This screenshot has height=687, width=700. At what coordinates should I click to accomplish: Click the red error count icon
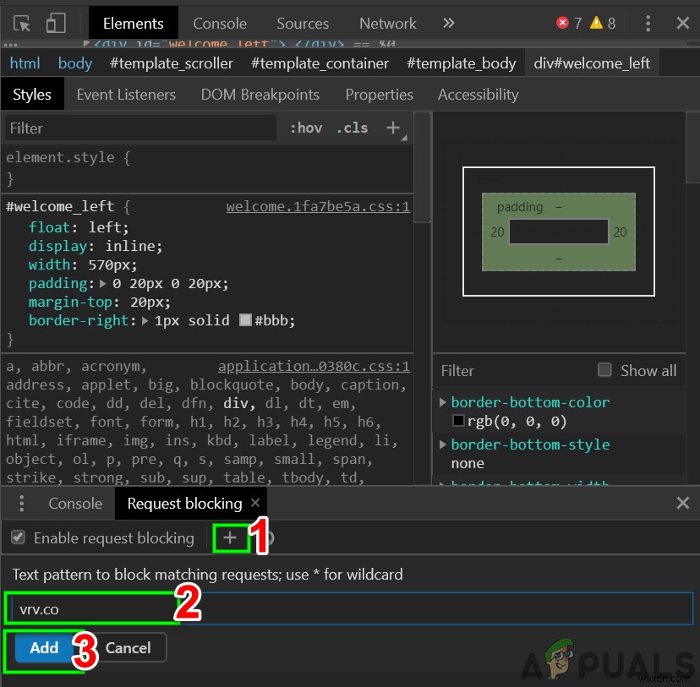point(563,23)
